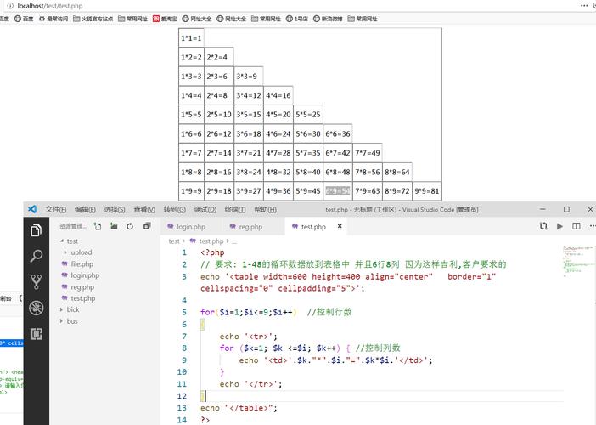Screen dimensions: 596x425
Task: Click the New Folder icon in explorer
Action: click(x=114, y=226)
